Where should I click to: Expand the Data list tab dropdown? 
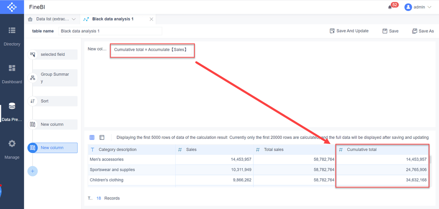point(74,19)
